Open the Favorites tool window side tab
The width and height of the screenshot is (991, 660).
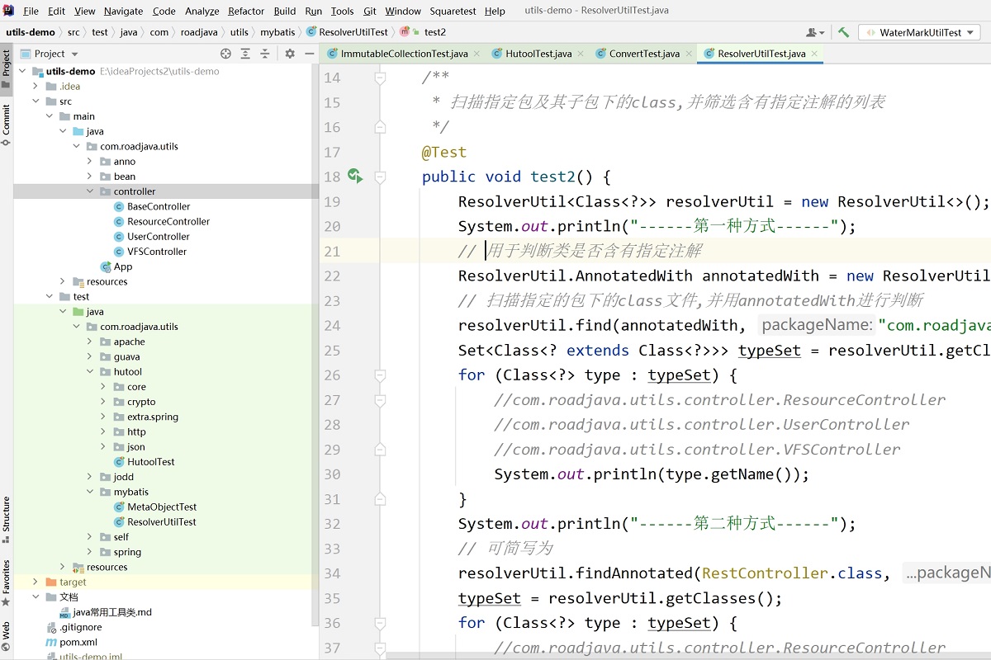[x=7, y=582]
